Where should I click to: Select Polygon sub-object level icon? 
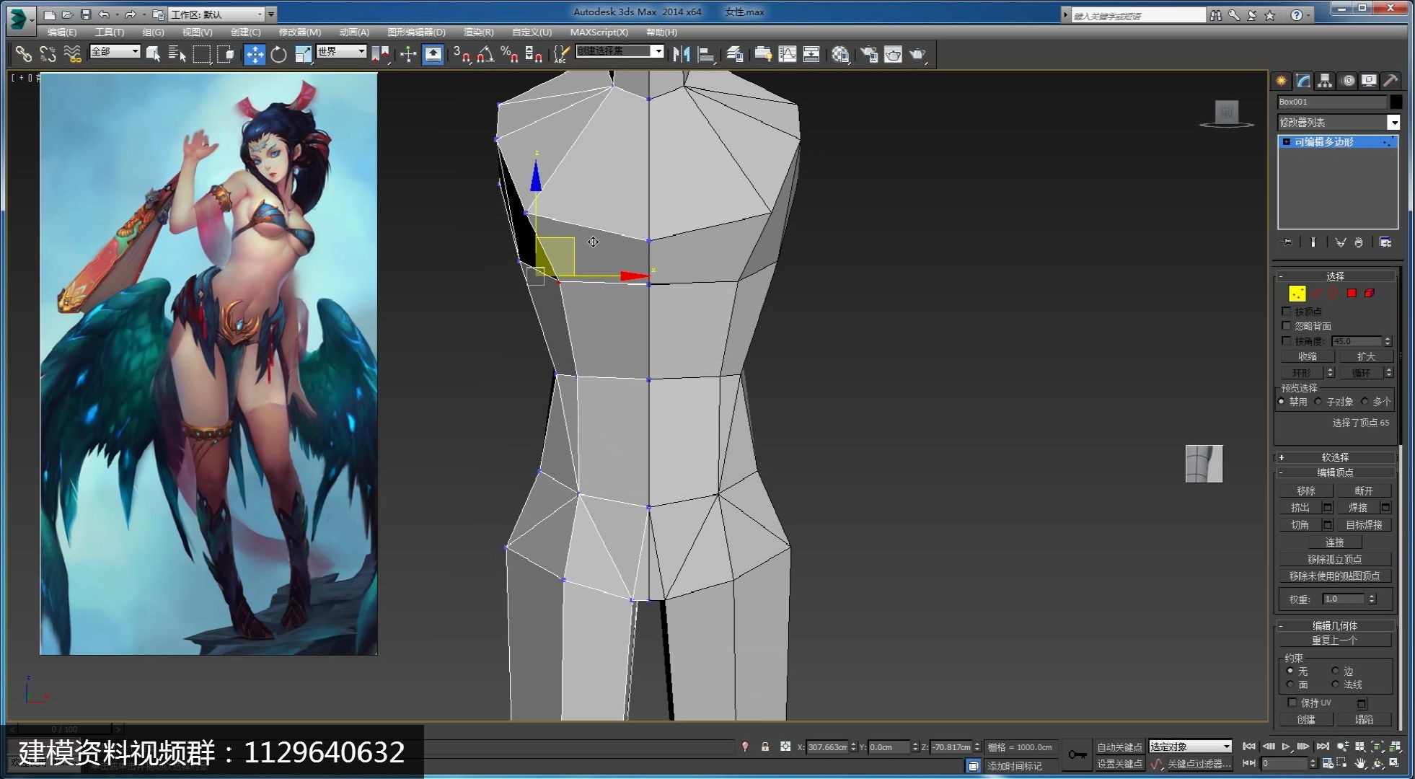click(x=1352, y=293)
